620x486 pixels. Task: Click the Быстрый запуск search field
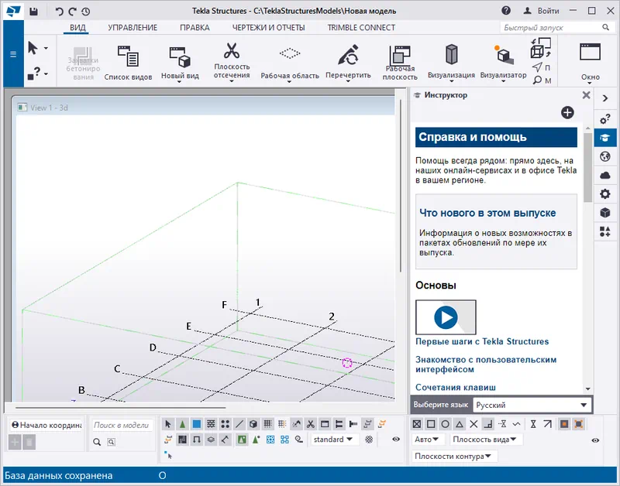click(551, 28)
